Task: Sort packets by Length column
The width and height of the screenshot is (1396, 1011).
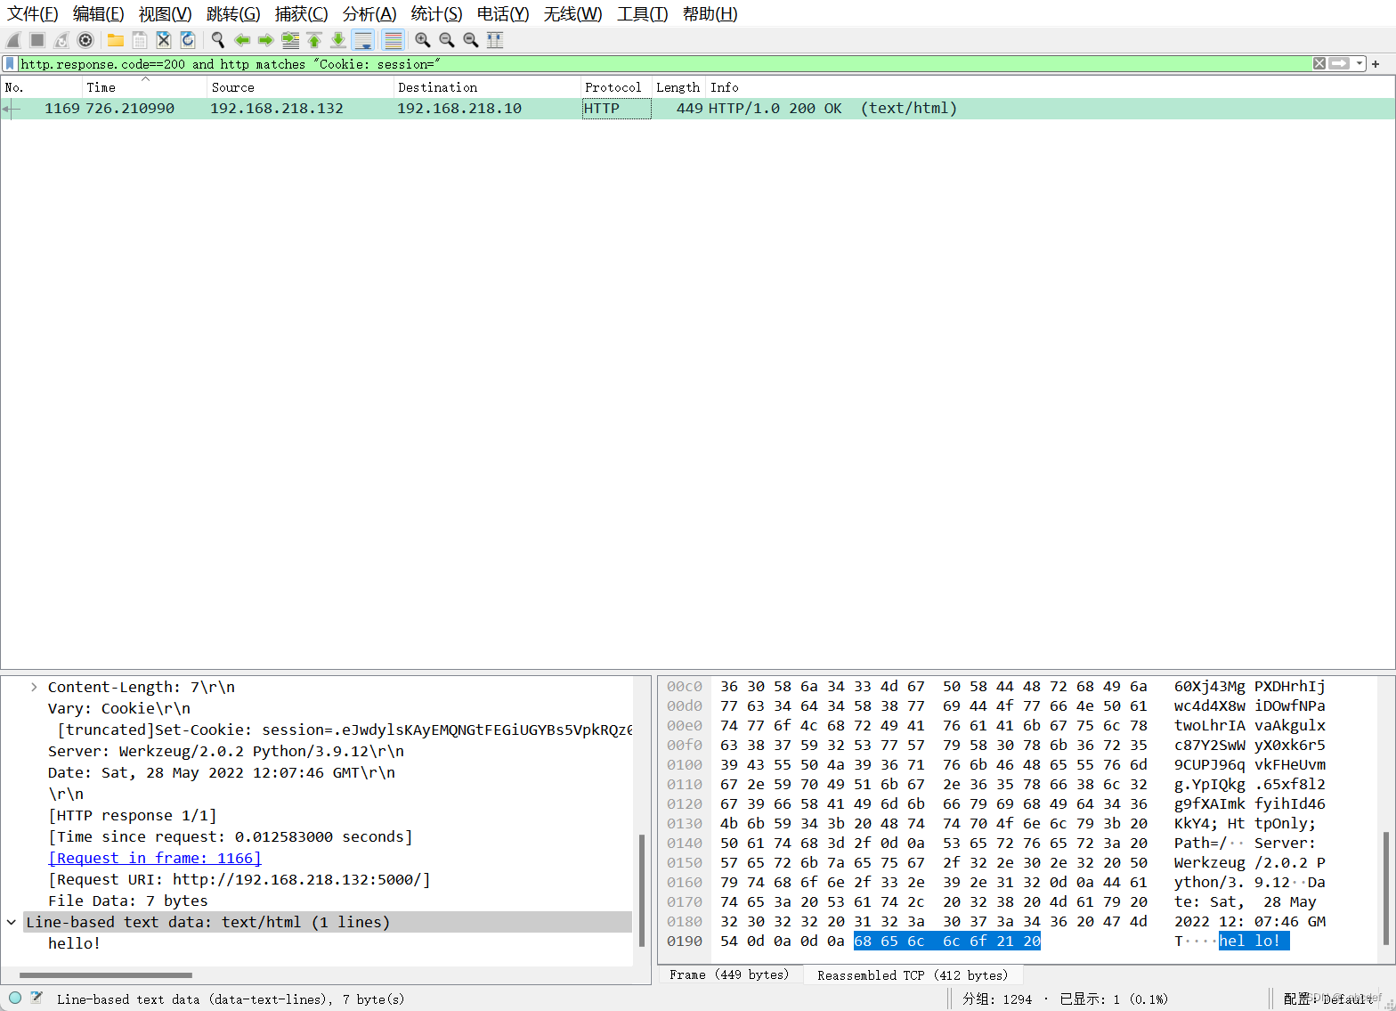Action: pos(679,87)
